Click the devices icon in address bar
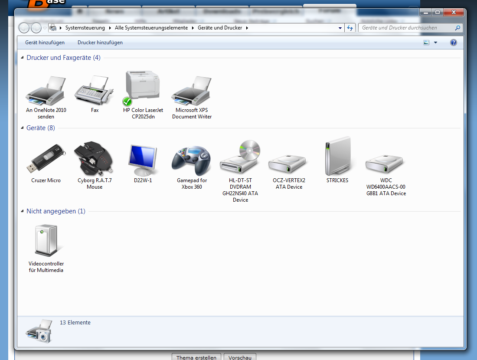Screen dimensions: 477x360 coord(53,28)
